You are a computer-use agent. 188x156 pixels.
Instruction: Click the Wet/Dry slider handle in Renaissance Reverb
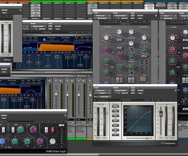click(80, 65)
